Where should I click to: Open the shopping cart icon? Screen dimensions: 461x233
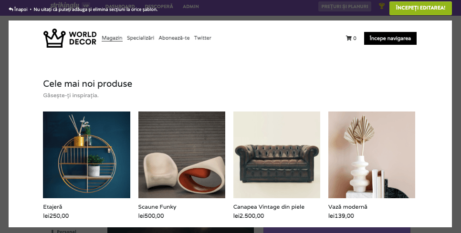(x=348, y=38)
